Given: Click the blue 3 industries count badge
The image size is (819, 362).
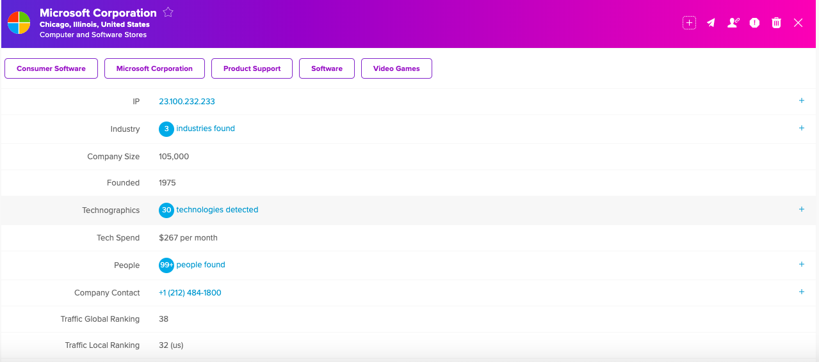Looking at the screenshot, I should 166,129.
